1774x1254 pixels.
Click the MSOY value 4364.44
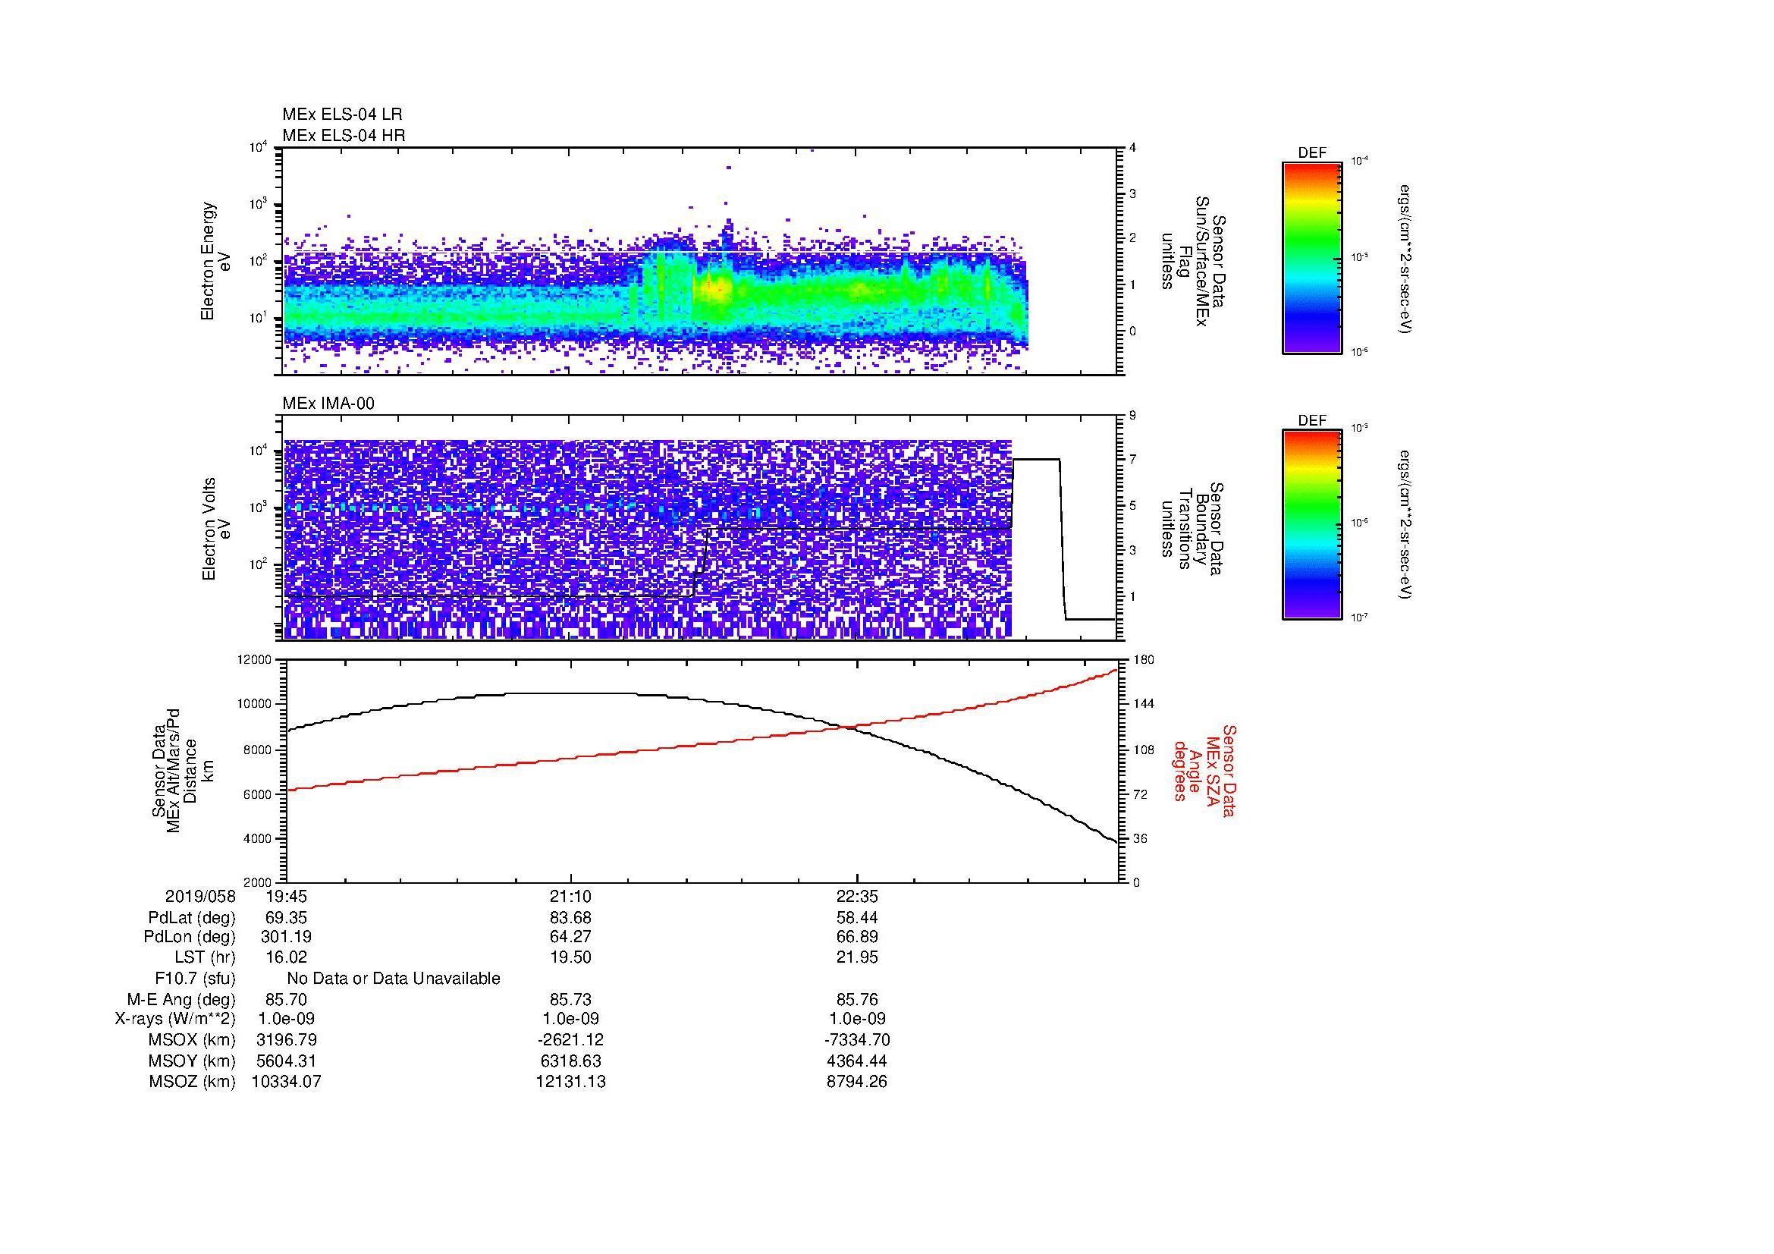click(x=857, y=1061)
